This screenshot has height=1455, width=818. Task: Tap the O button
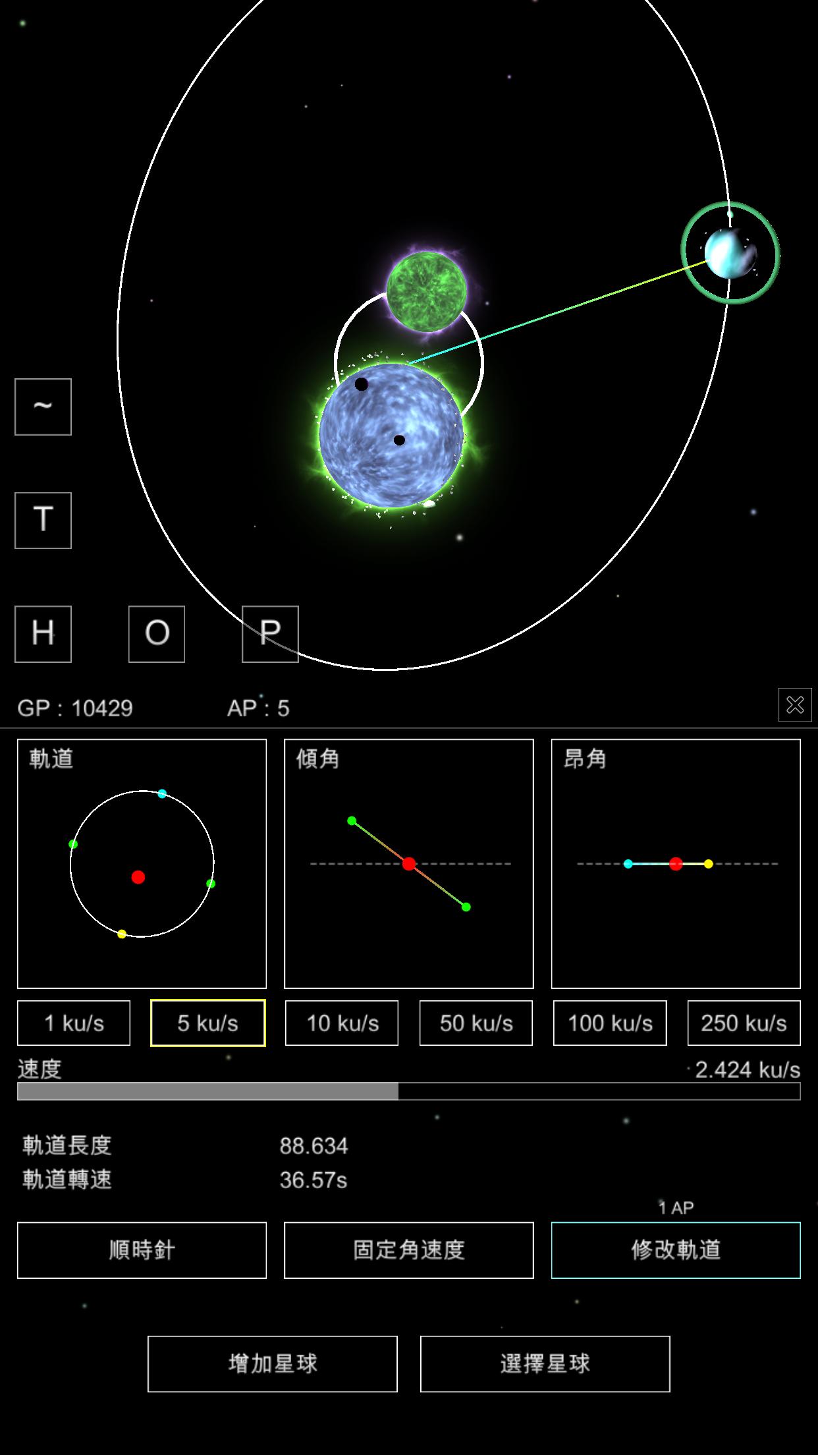(157, 634)
